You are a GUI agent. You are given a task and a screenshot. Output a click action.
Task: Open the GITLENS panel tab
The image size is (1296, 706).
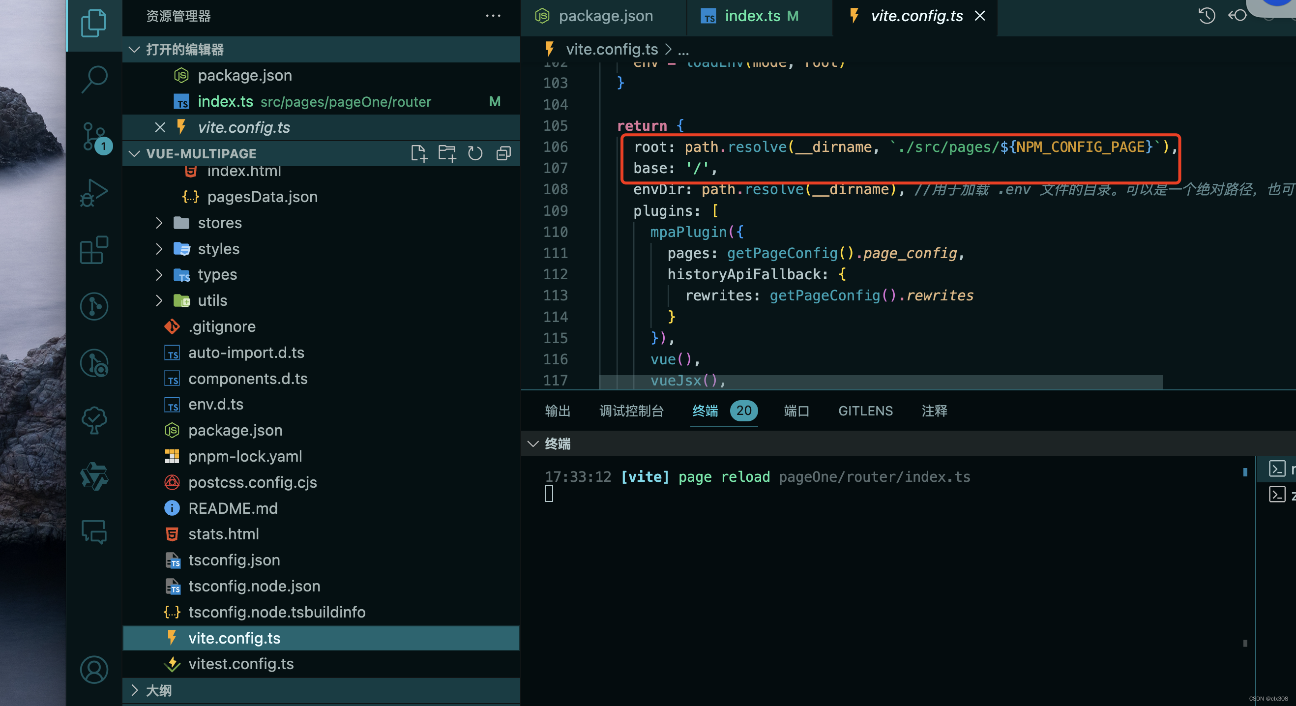tap(865, 411)
